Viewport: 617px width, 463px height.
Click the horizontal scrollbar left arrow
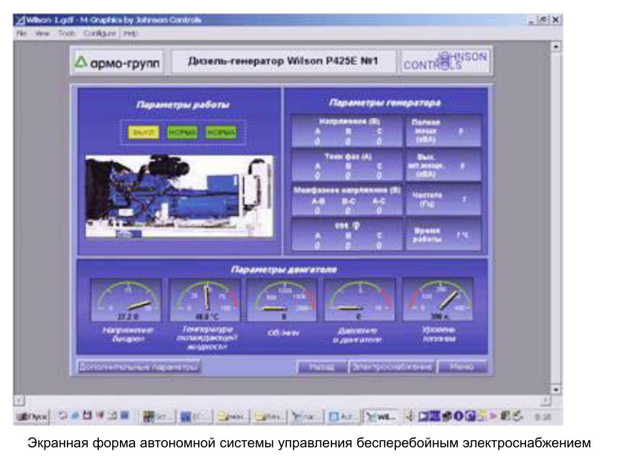[19, 401]
